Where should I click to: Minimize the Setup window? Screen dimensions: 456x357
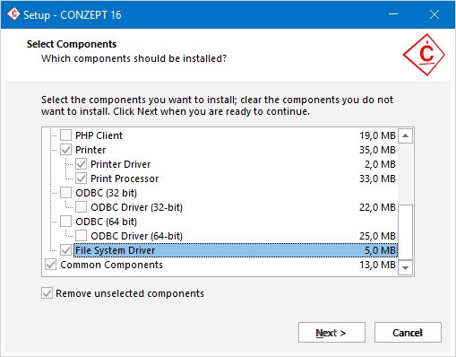(393, 14)
